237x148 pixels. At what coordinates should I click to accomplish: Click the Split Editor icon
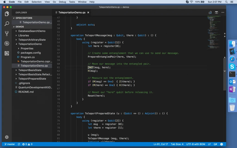coord(216,13)
